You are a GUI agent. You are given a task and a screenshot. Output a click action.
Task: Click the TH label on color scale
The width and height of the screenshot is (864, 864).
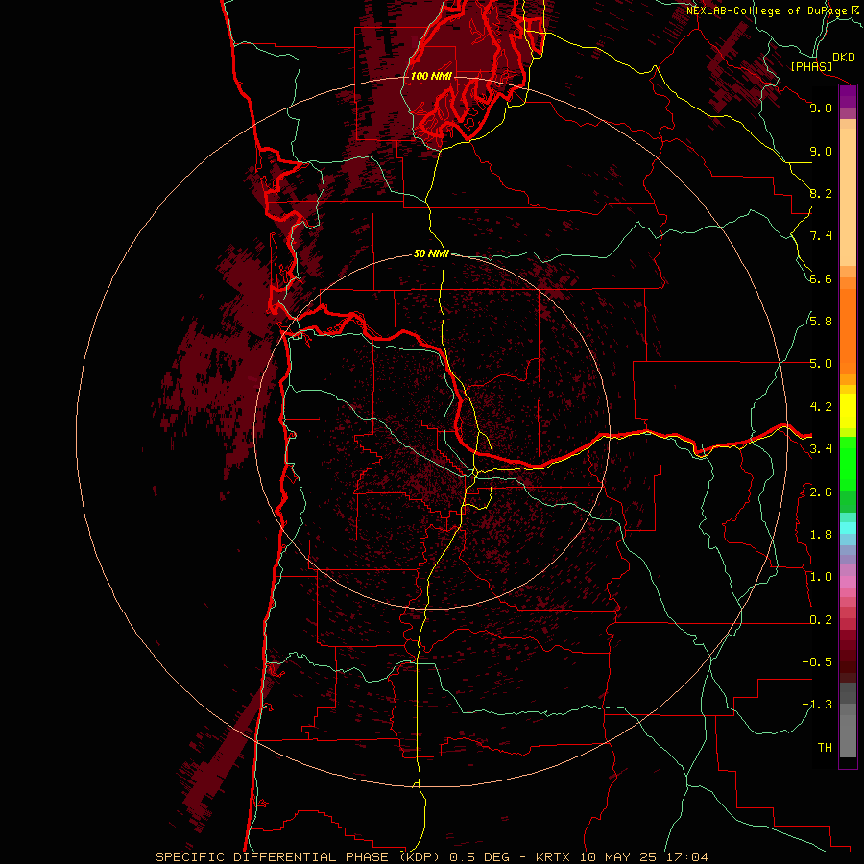pyautogui.click(x=825, y=747)
